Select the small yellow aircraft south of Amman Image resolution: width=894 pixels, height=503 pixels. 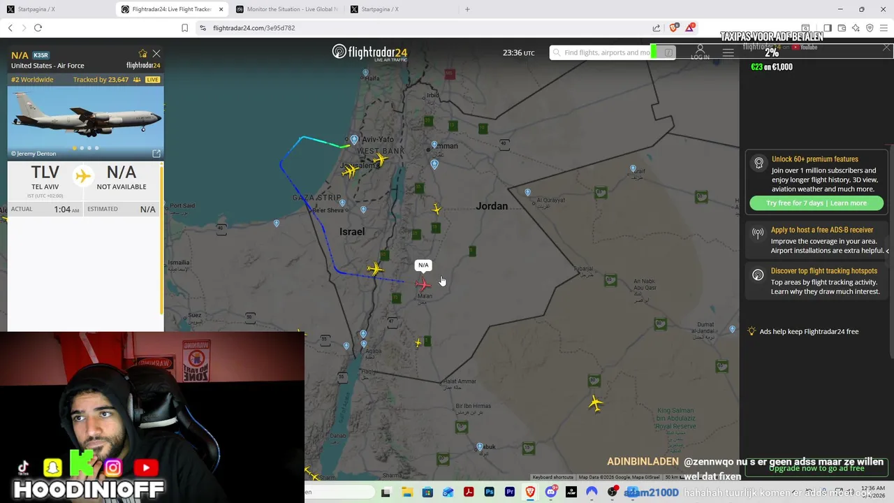coord(437,209)
